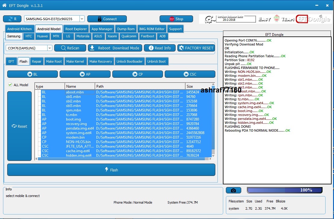The image size is (334, 219).
Task: Click the Path column header
Action: [x=140, y=86]
